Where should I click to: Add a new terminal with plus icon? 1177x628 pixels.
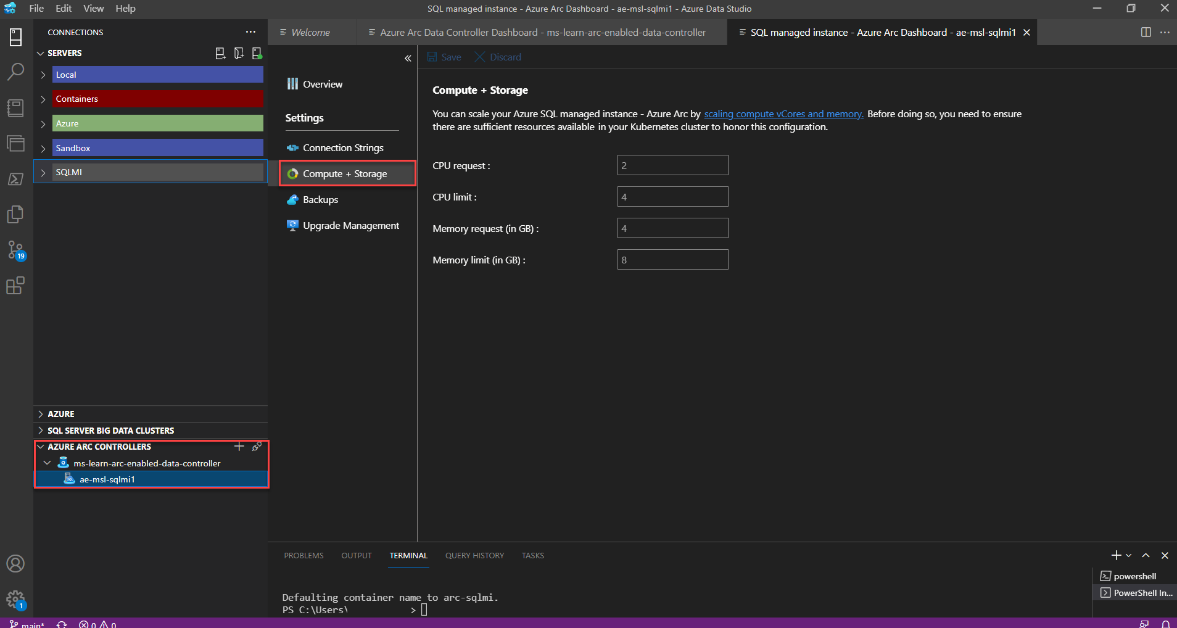pos(1116,555)
